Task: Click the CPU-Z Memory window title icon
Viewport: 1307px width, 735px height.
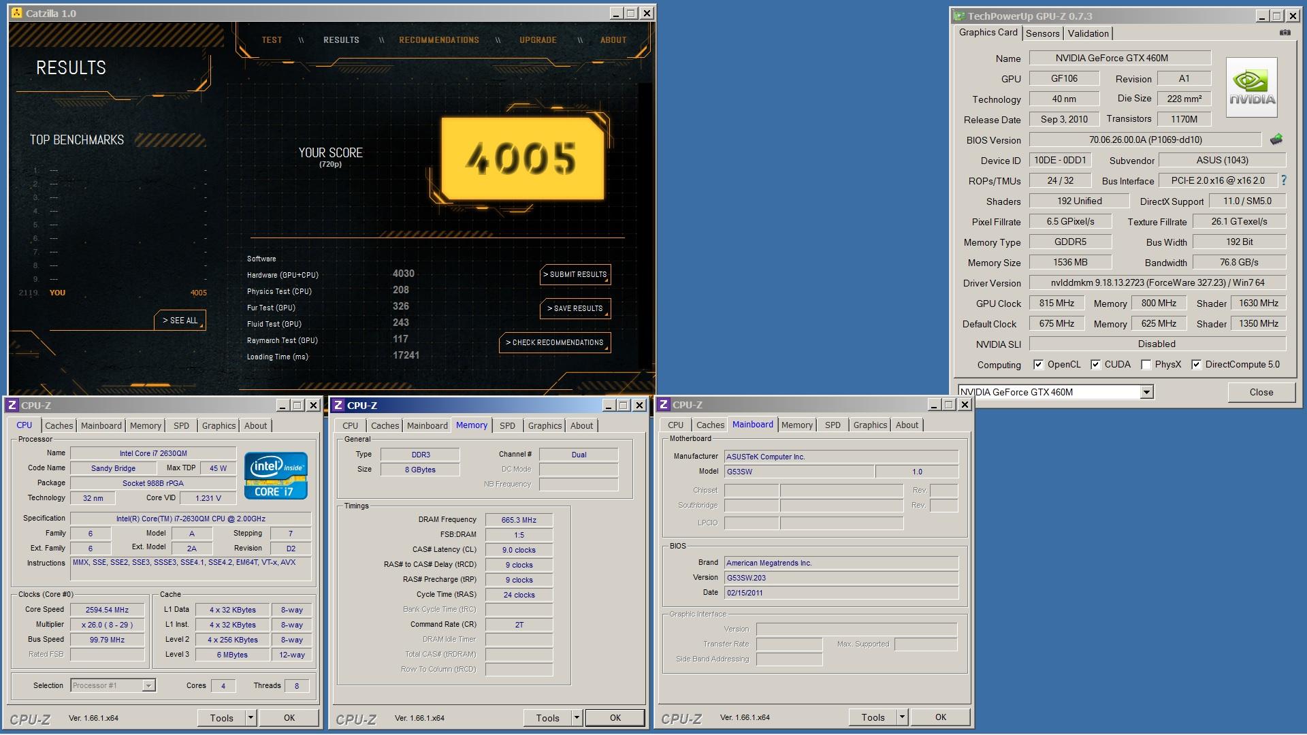Action: point(338,405)
